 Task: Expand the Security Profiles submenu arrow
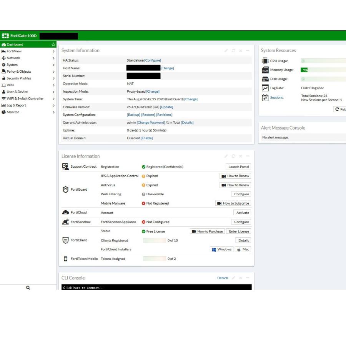[53, 78]
